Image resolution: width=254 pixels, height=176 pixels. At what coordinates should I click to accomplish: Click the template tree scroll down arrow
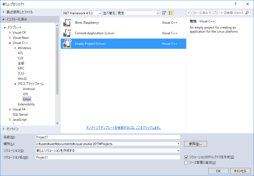click(x=57, y=123)
